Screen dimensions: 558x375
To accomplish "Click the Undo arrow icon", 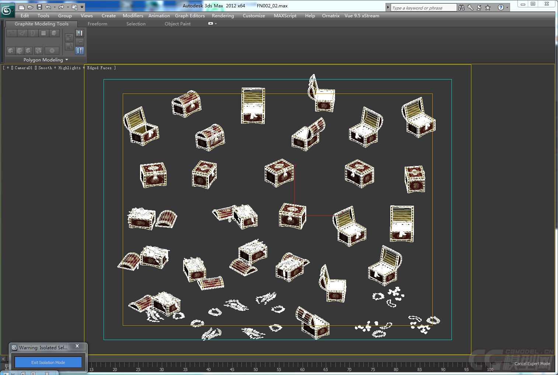I will (48, 7).
